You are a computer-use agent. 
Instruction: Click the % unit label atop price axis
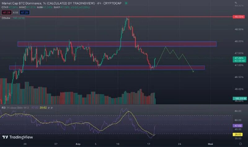click(236, 2)
